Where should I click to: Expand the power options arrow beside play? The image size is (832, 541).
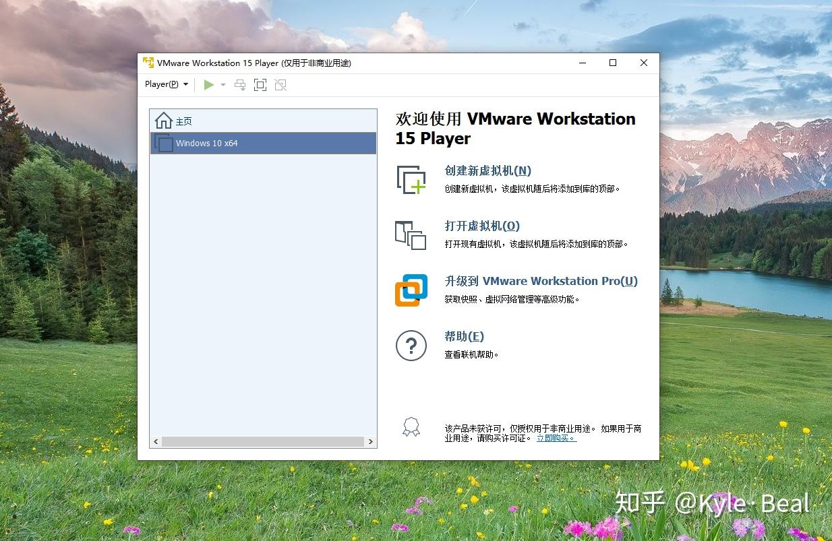(223, 85)
